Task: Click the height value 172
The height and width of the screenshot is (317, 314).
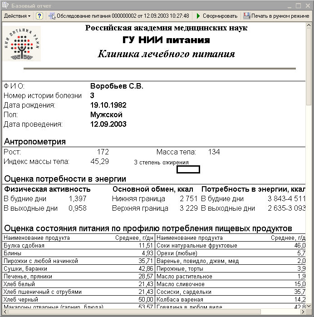Action: 103,152
